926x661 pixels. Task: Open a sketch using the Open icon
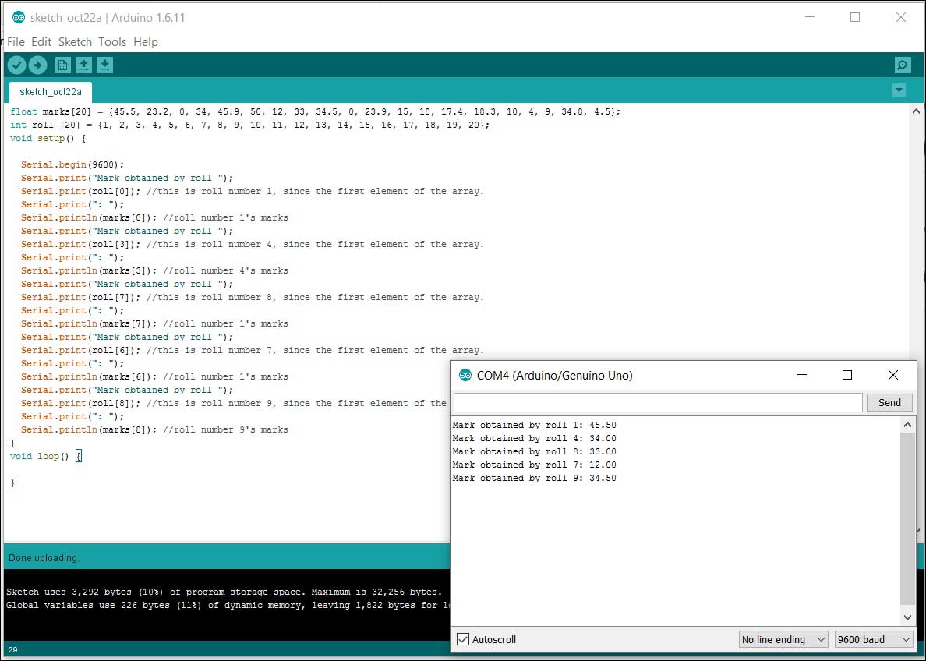pos(83,65)
